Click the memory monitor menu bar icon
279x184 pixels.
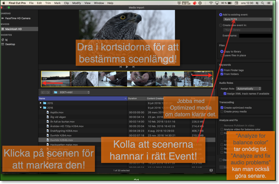tap(186, 3)
